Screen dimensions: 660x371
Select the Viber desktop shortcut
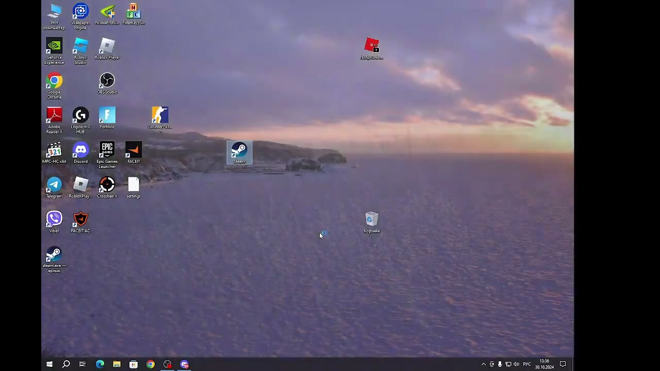click(54, 222)
